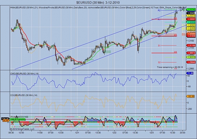This screenshot has width=197, height=139.
Task: Click the CMO axis value 50
Action: pyautogui.click(x=188, y=76)
